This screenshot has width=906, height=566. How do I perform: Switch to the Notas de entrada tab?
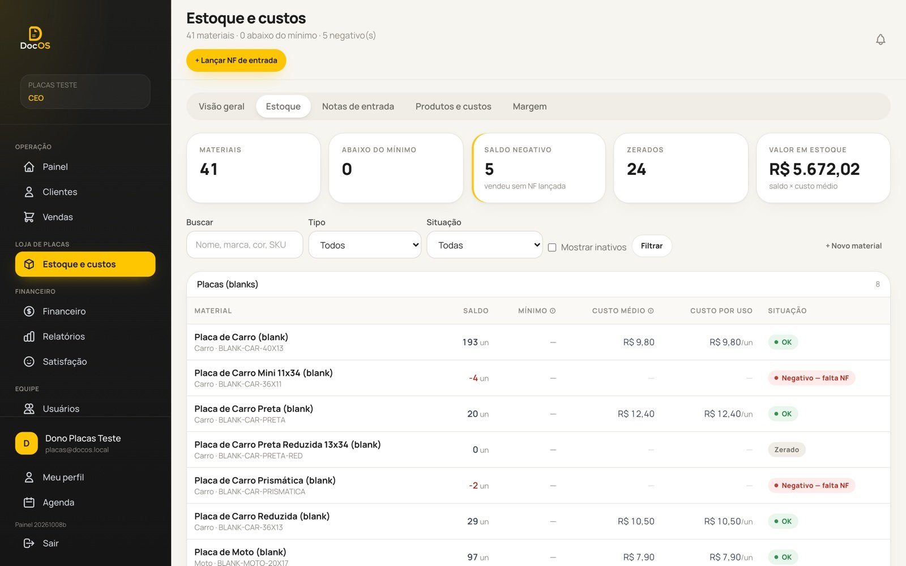tap(358, 106)
